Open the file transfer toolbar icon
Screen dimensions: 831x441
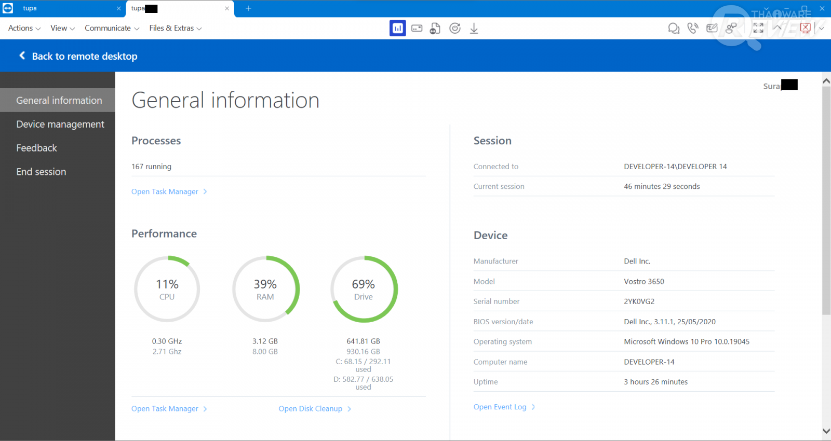click(x=435, y=28)
